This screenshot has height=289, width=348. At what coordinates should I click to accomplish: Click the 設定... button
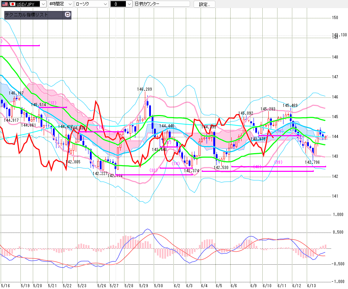(x=204, y=4)
